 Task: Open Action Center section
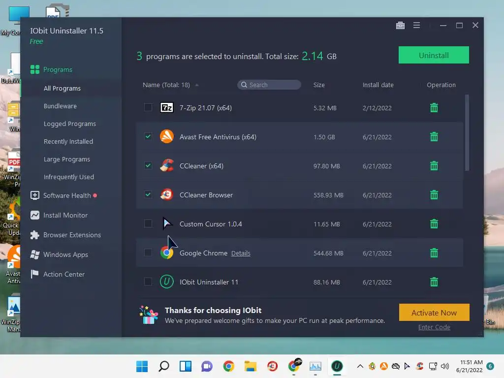tap(58, 274)
